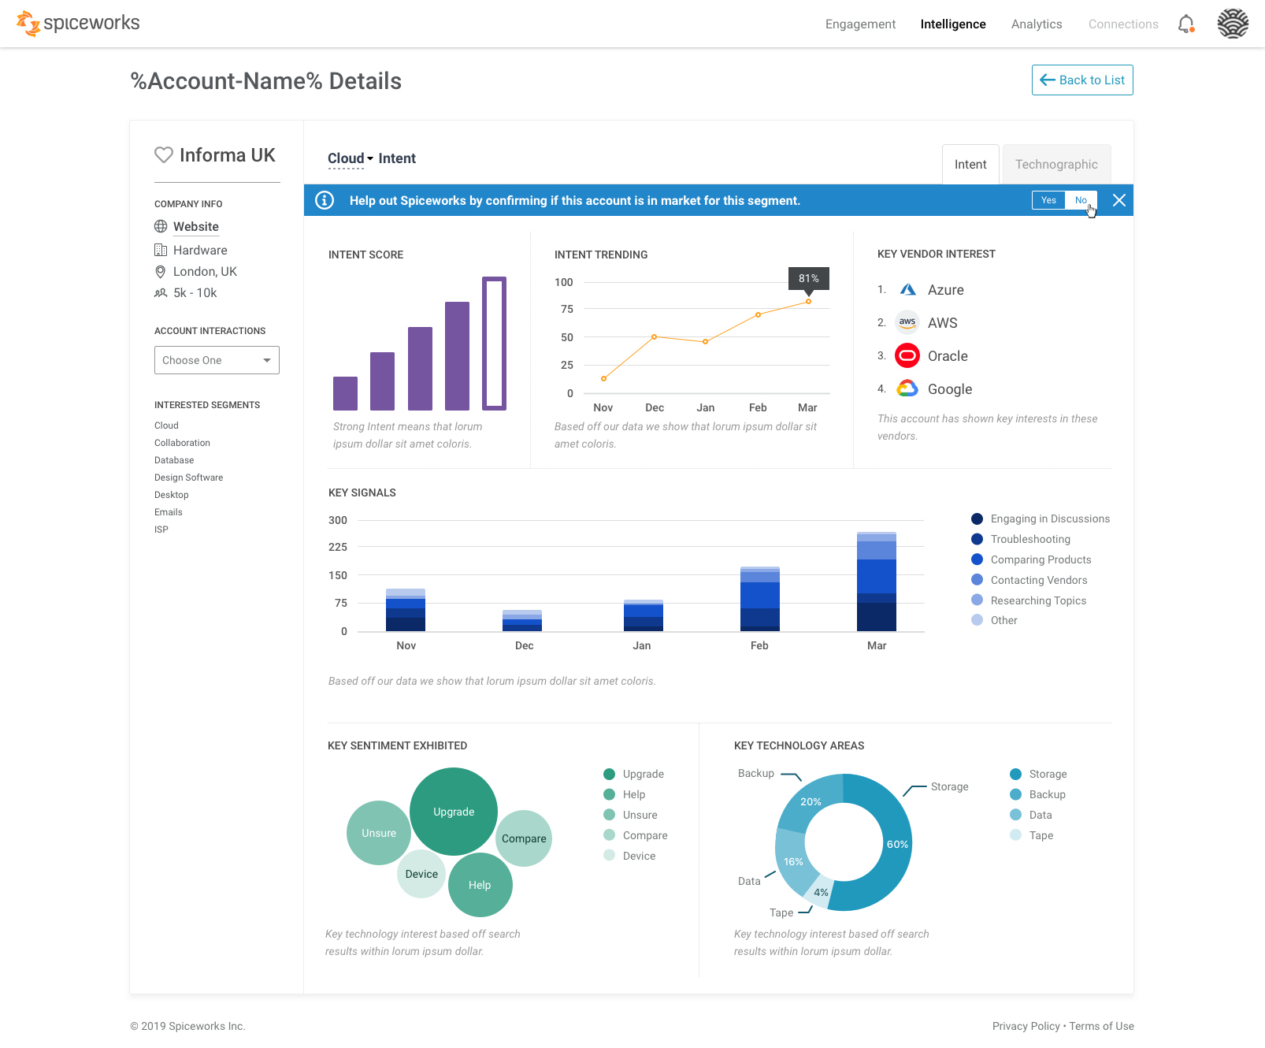Toggle Help sentiment legend item

coord(625,794)
